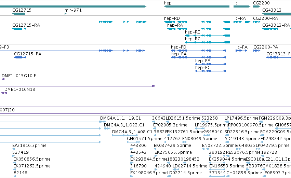Viewport: 291px width, 178px height.
Task: Click feature 380192
Action: (x=217, y=152)
